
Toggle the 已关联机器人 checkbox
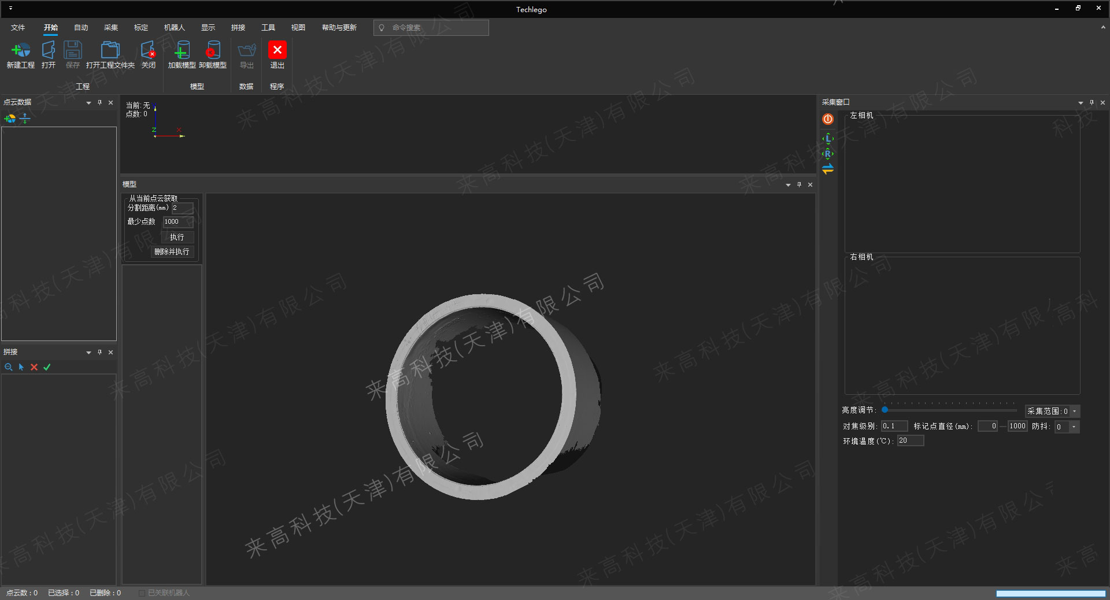(142, 593)
